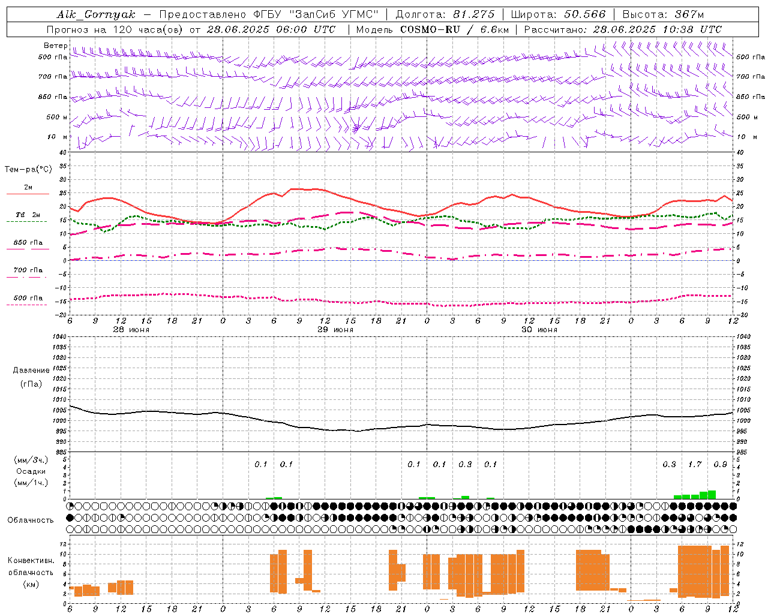Click the 28 июня date label
The height and width of the screenshot is (614, 768).
click(x=131, y=330)
